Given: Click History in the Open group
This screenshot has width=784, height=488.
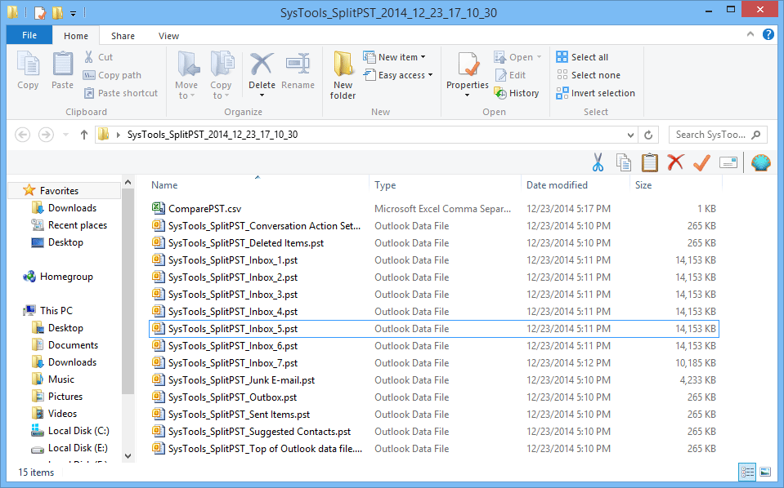Looking at the screenshot, I should pyautogui.click(x=517, y=93).
